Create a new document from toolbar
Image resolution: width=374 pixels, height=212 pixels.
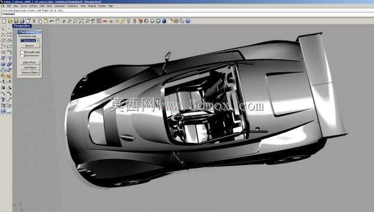[x=4, y=21]
